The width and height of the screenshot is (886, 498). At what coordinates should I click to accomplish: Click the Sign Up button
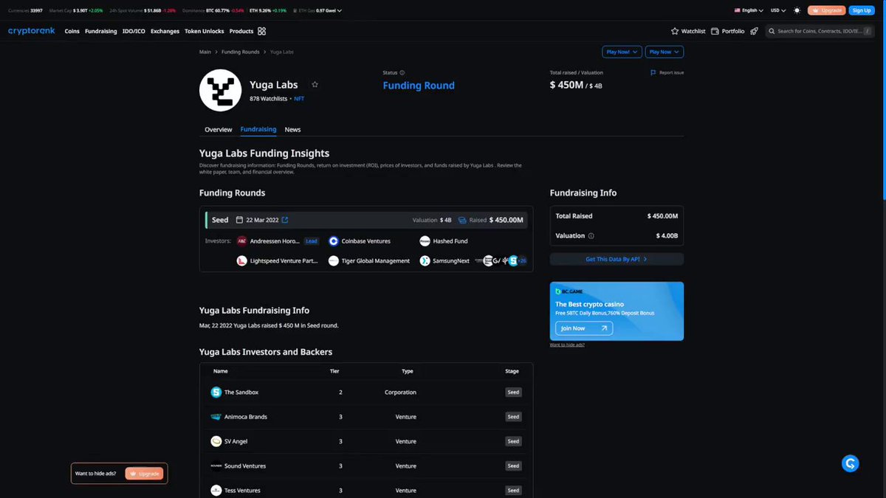click(861, 10)
